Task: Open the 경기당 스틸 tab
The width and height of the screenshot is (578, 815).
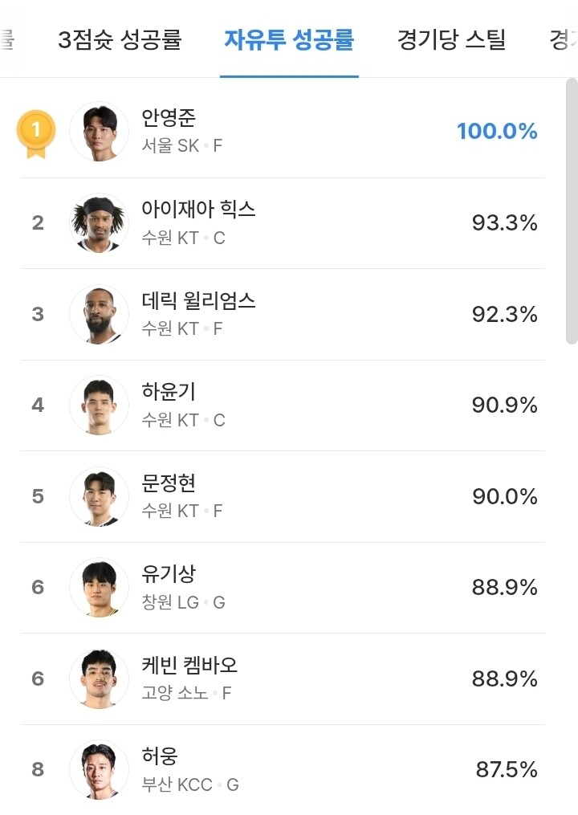Action: (x=451, y=39)
